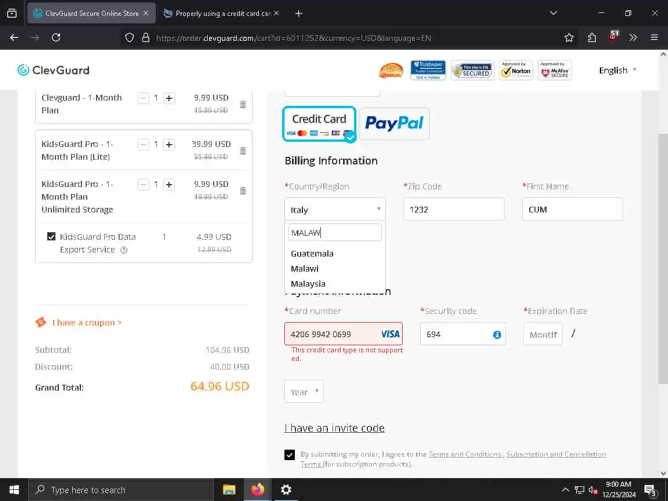
Task: Click country search field with MALAW
Action: click(335, 233)
